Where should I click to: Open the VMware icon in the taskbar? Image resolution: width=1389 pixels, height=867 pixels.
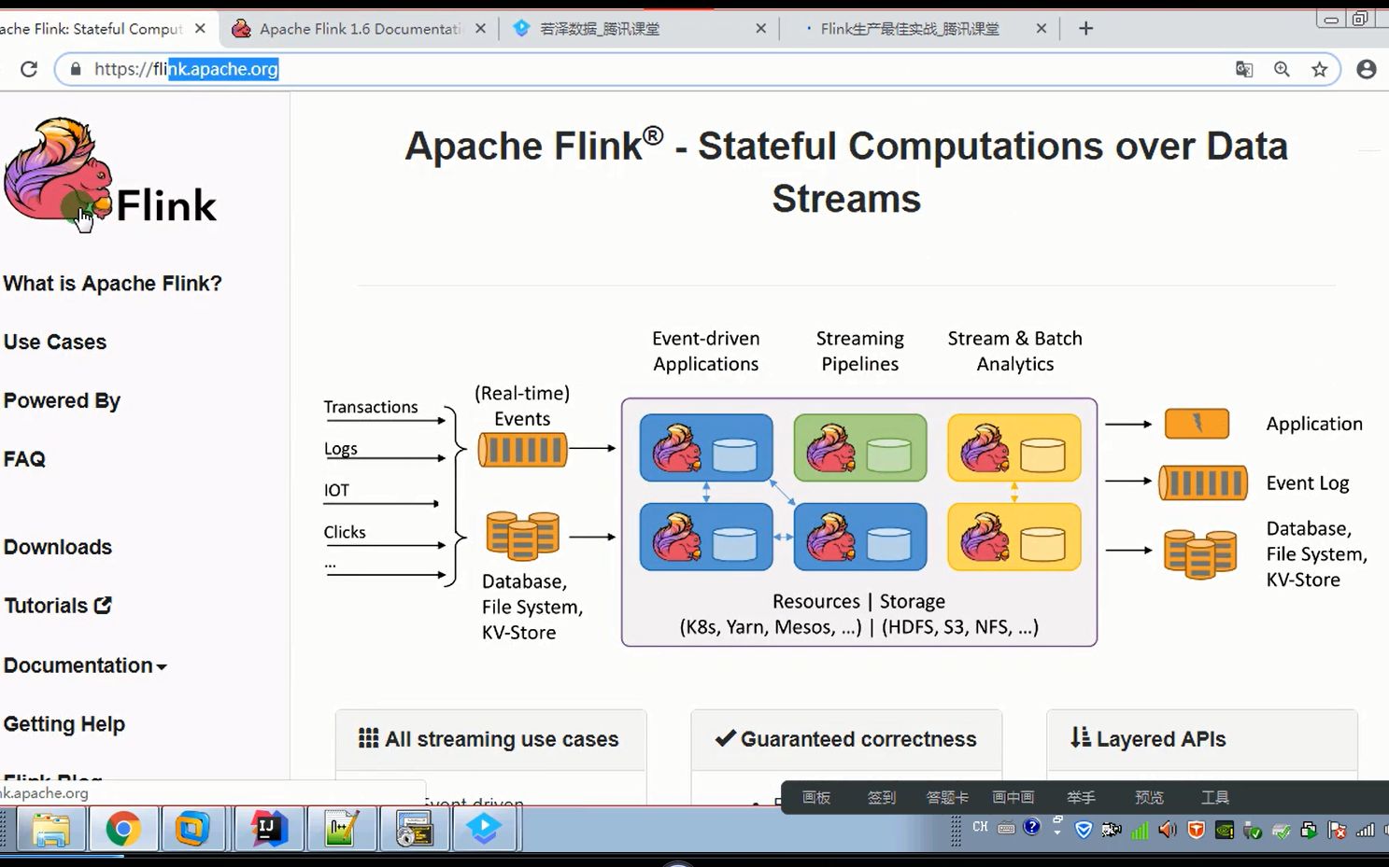[x=193, y=829]
